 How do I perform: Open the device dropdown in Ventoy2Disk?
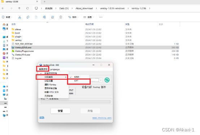101,80
